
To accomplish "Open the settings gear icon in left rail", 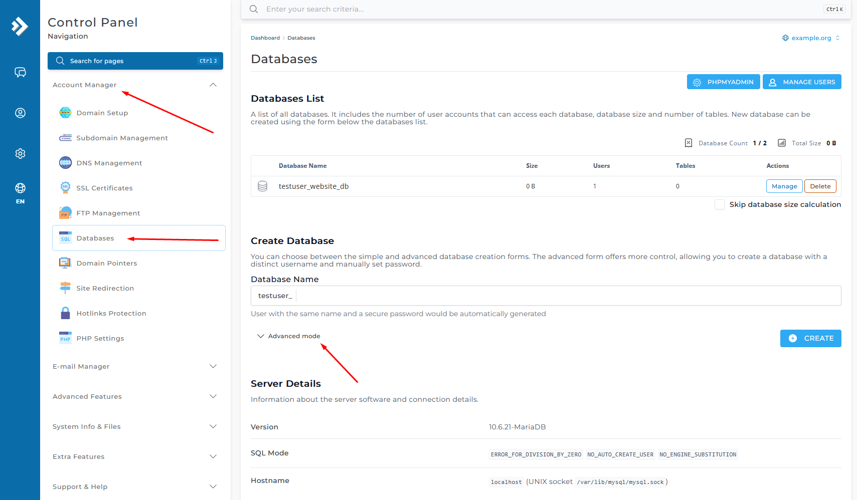I will 20,154.
